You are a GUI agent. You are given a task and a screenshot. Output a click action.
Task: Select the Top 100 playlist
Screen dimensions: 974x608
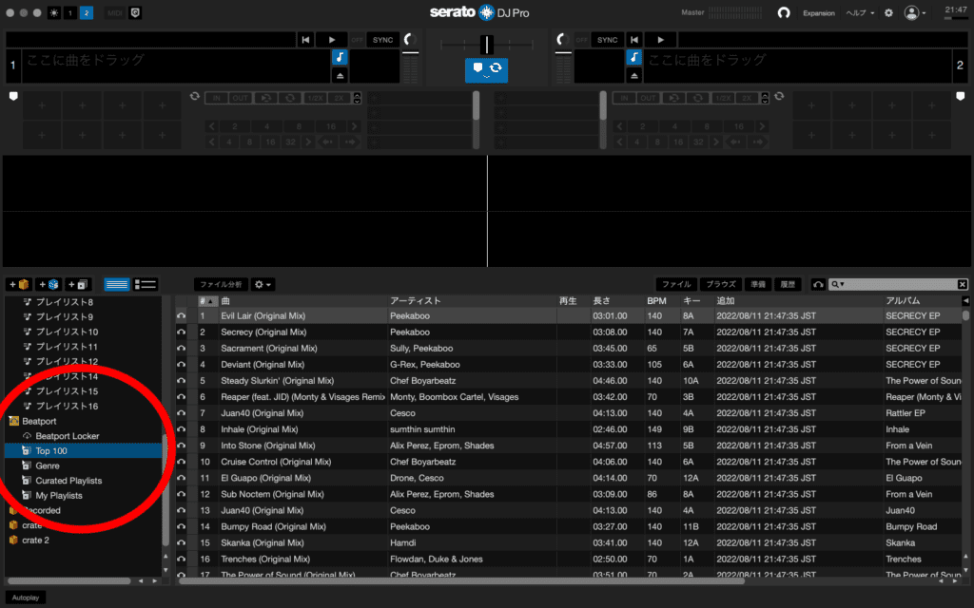tap(84, 451)
